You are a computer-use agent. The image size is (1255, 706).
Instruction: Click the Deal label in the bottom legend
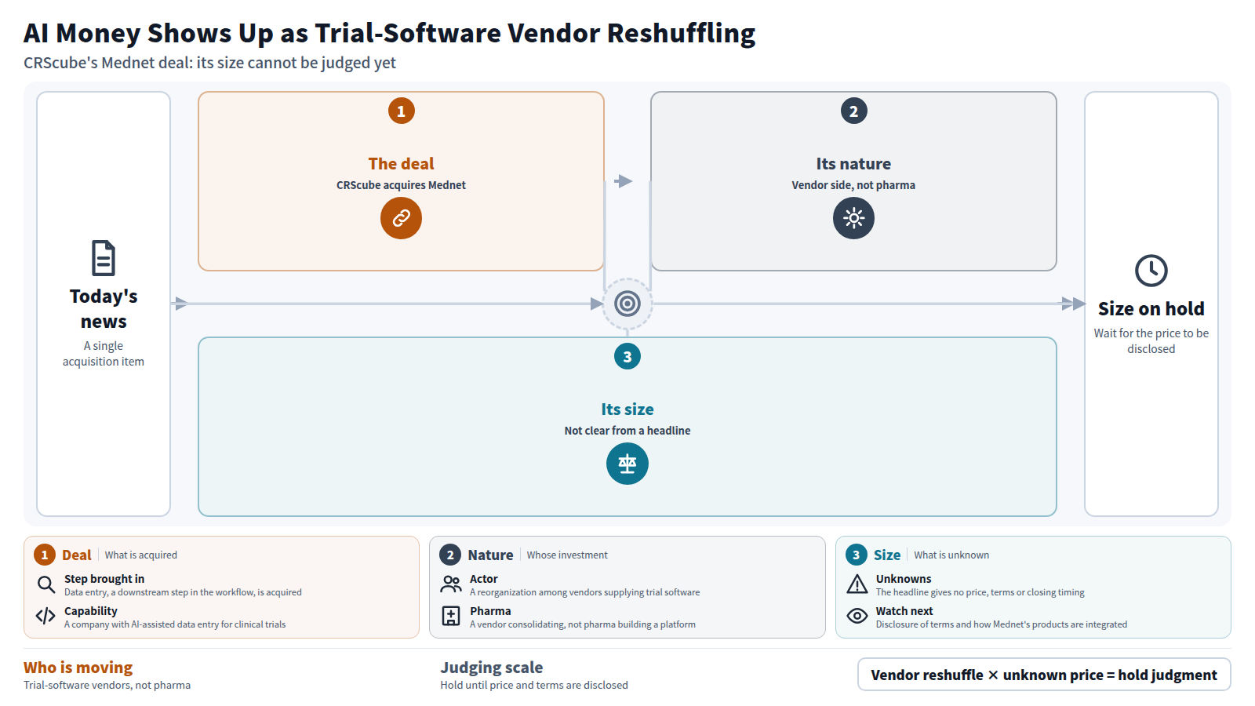[77, 555]
